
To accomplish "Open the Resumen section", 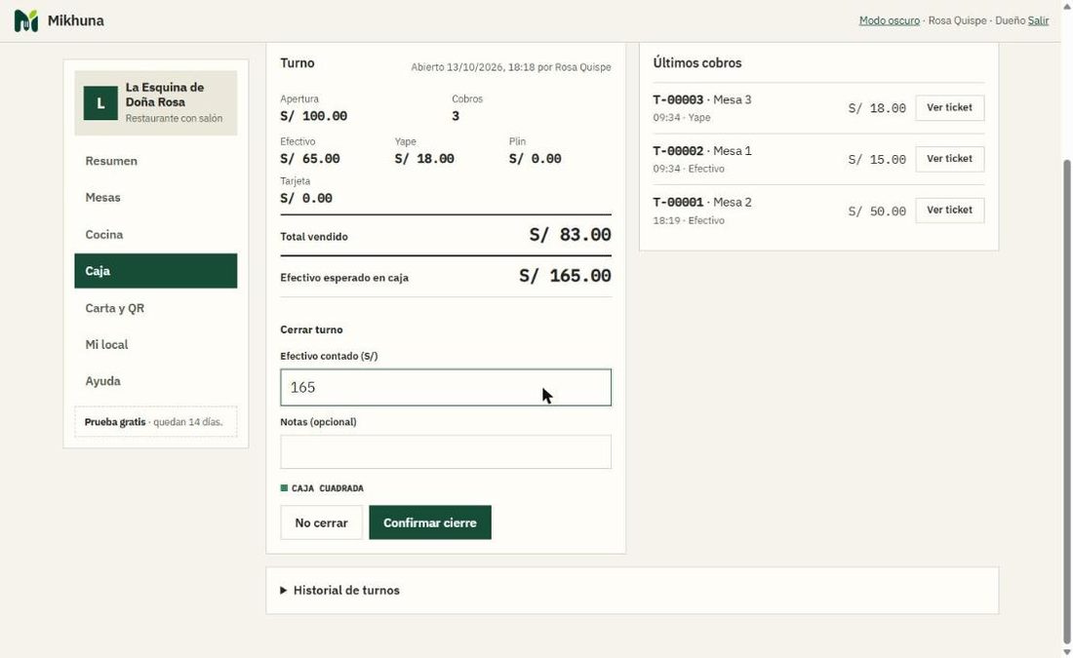I will pos(156,161).
